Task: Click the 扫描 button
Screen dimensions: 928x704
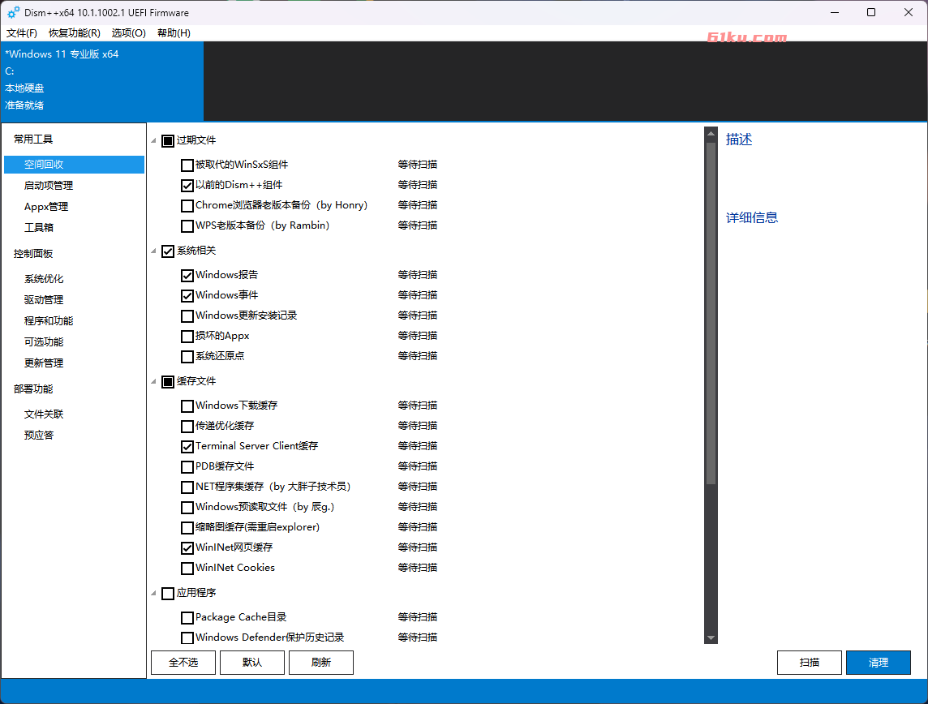Action: (810, 663)
